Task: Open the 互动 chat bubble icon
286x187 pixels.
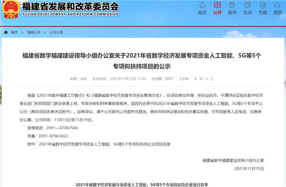Action: tap(247, 5)
